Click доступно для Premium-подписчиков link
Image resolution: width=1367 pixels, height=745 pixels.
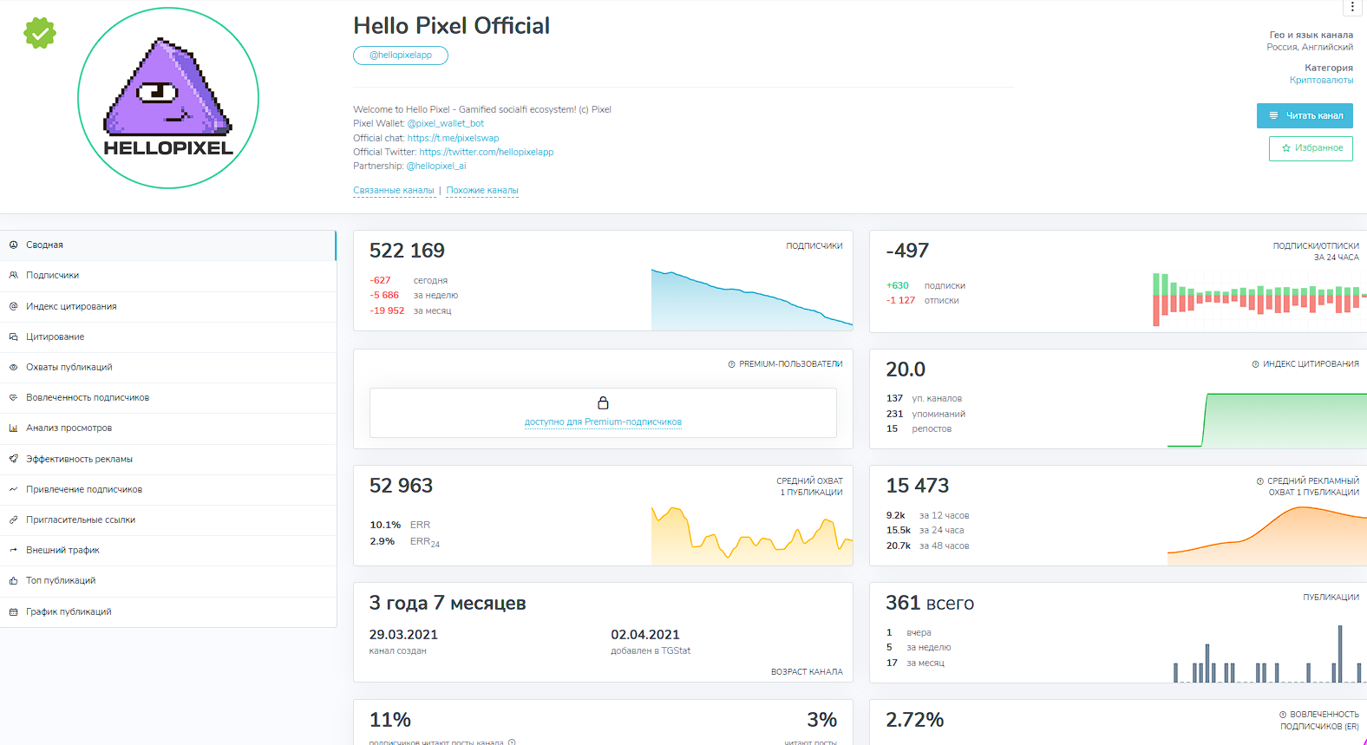pyautogui.click(x=603, y=422)
